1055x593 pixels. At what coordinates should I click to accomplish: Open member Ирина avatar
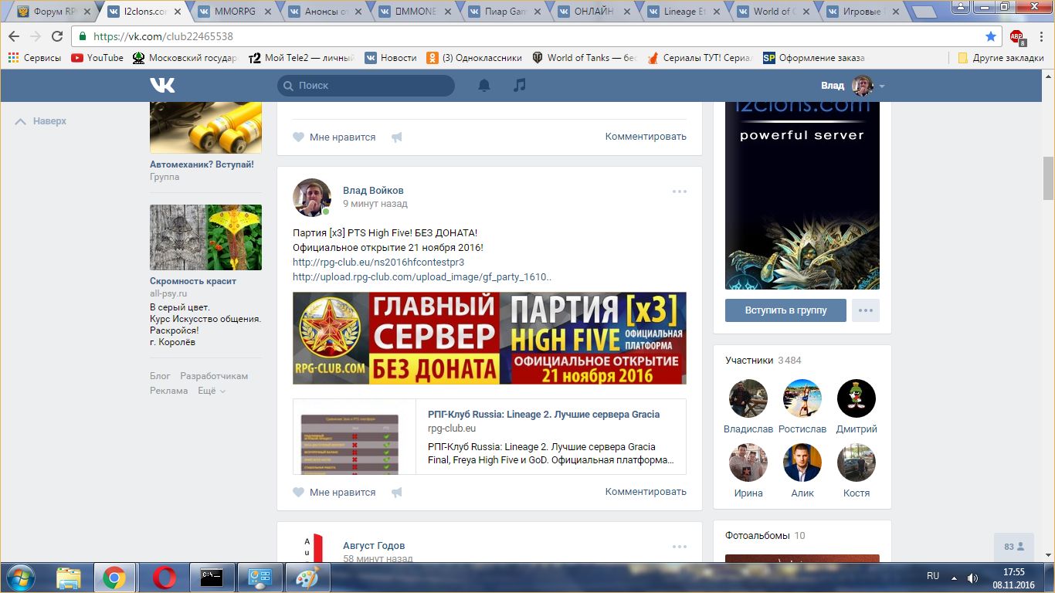(748, 463)
